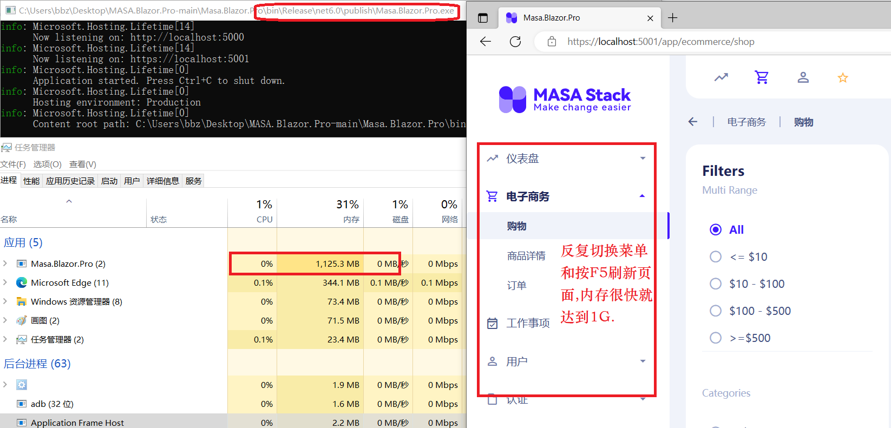Click the 购物 breadcrumb item
Viewport: 891px width, 428px height.
804,122
